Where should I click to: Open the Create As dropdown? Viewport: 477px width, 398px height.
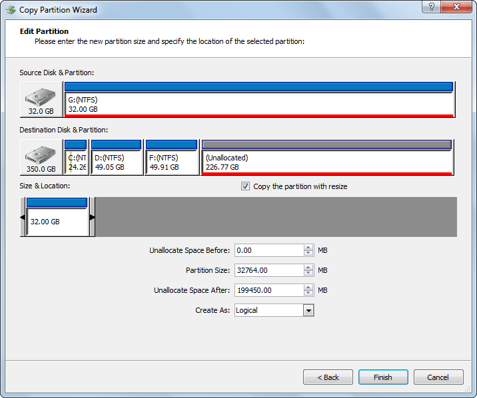[x=308, y=311]
